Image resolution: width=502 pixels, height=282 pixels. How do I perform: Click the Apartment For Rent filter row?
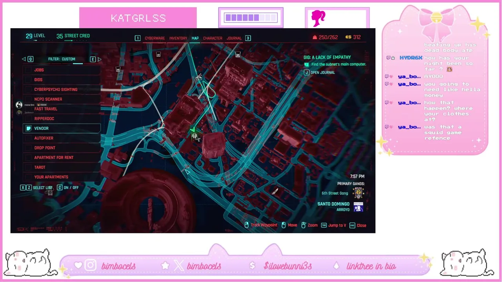tap(62, 157)
